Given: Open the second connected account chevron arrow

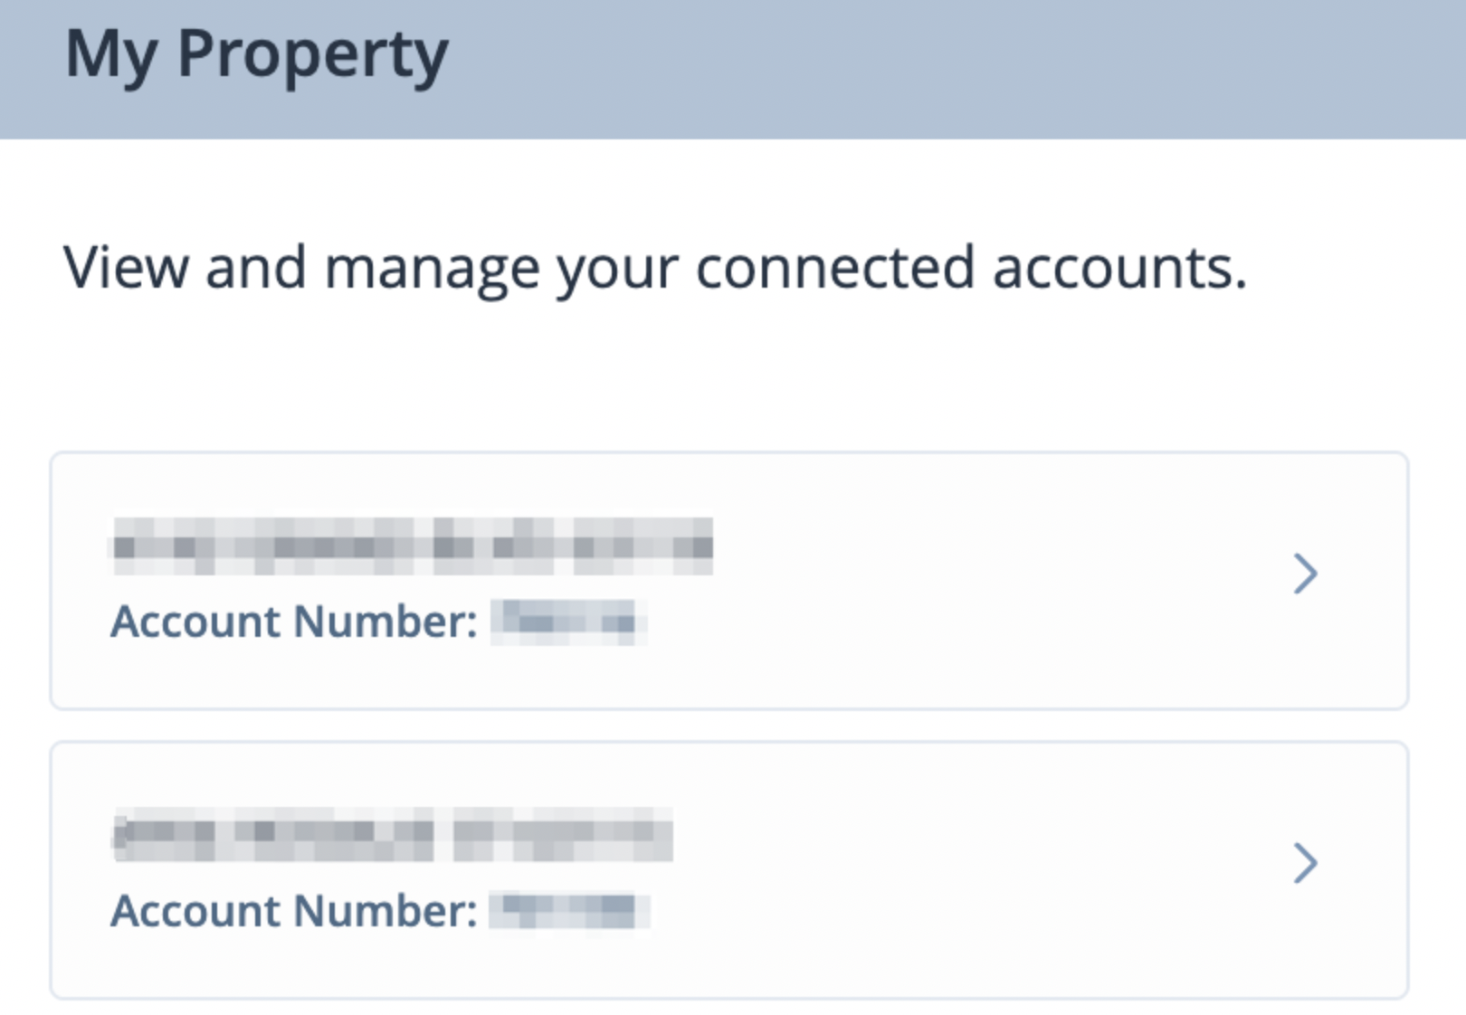Looking at the screenshot, I should (x=1305, y=863).
